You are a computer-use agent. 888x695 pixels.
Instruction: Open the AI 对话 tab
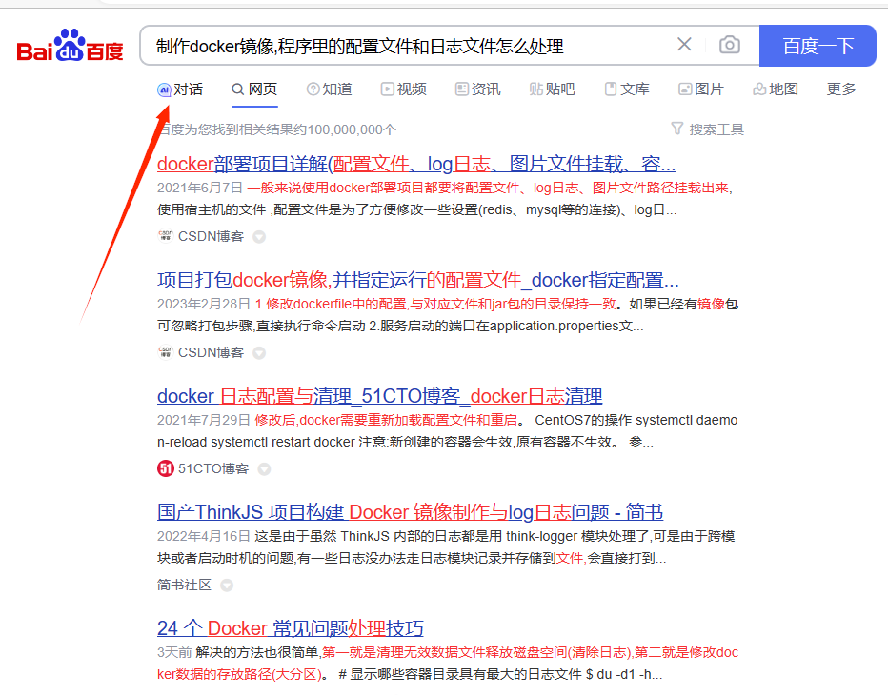click(x=180, y=89)
